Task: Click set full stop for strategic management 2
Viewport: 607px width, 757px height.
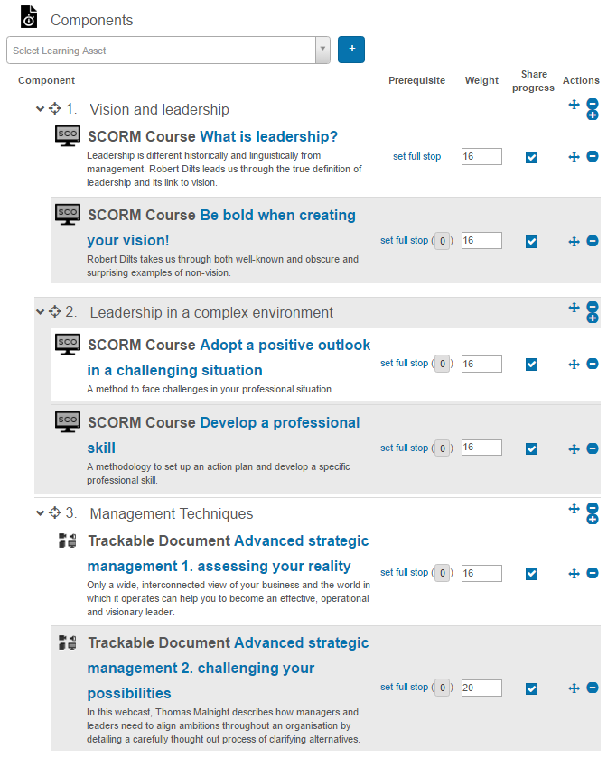Action: point(404,687)
